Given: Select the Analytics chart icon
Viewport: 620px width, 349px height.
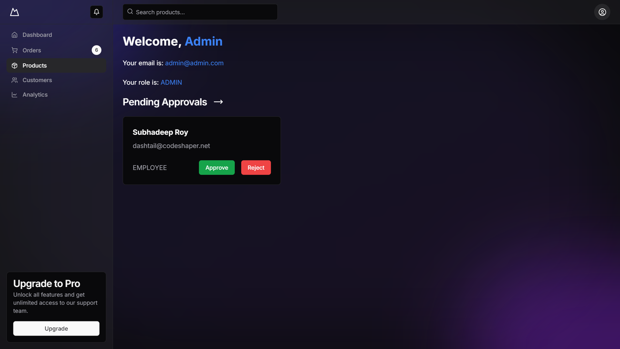Looking at the screenshot, I should [15, 95].
